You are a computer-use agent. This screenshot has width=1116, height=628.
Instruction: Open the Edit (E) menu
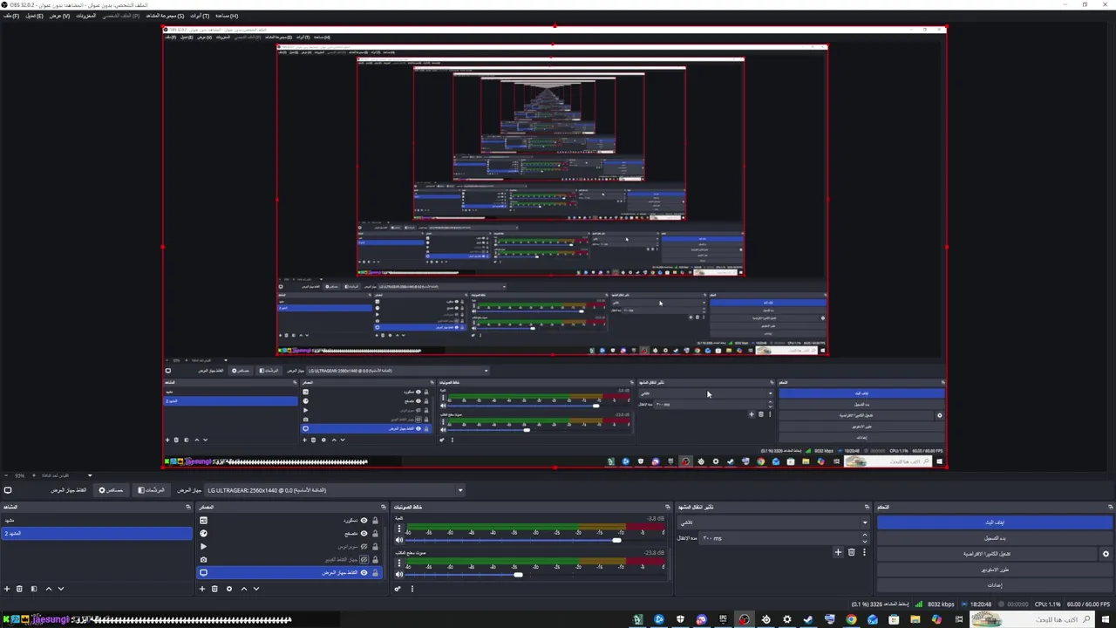33,16
